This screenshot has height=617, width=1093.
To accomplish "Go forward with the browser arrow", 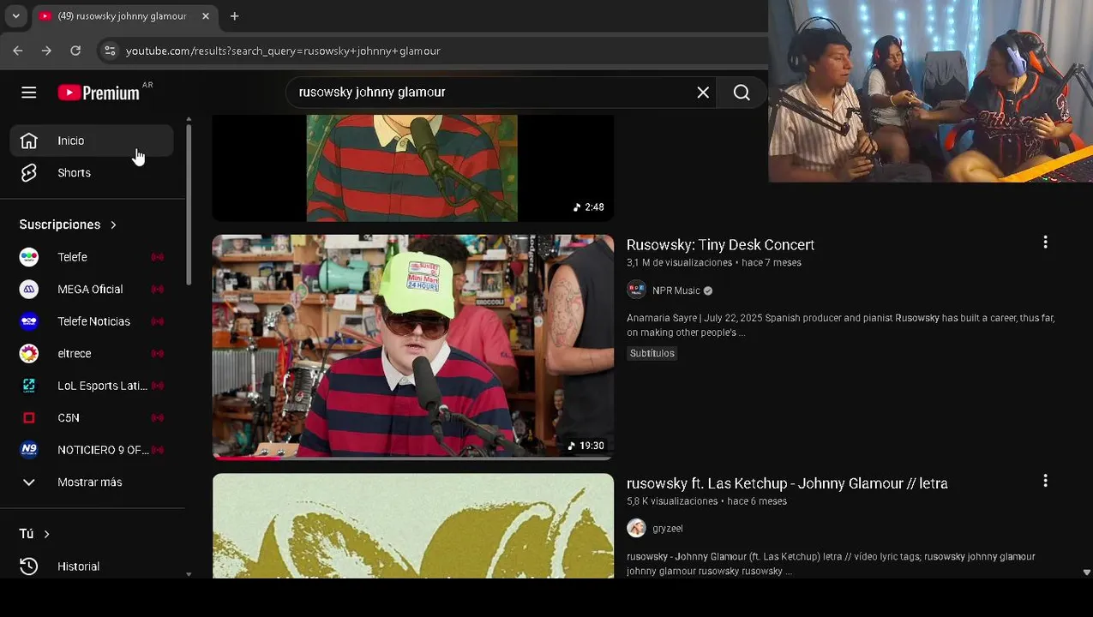I will click(46, 51).
